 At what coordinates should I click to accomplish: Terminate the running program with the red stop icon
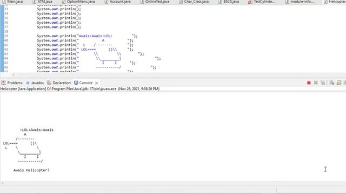coord(309,82)
